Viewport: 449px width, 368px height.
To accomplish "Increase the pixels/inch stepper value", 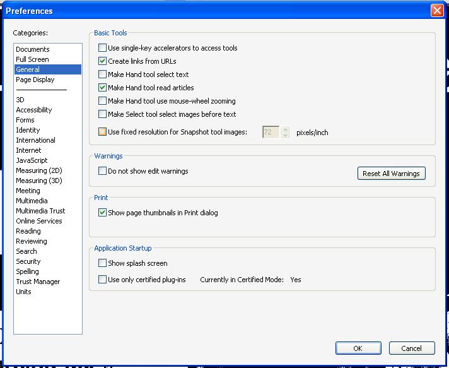I will coord(286,129).
